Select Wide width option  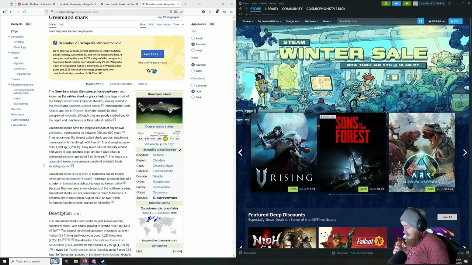[x=193, y=71]
